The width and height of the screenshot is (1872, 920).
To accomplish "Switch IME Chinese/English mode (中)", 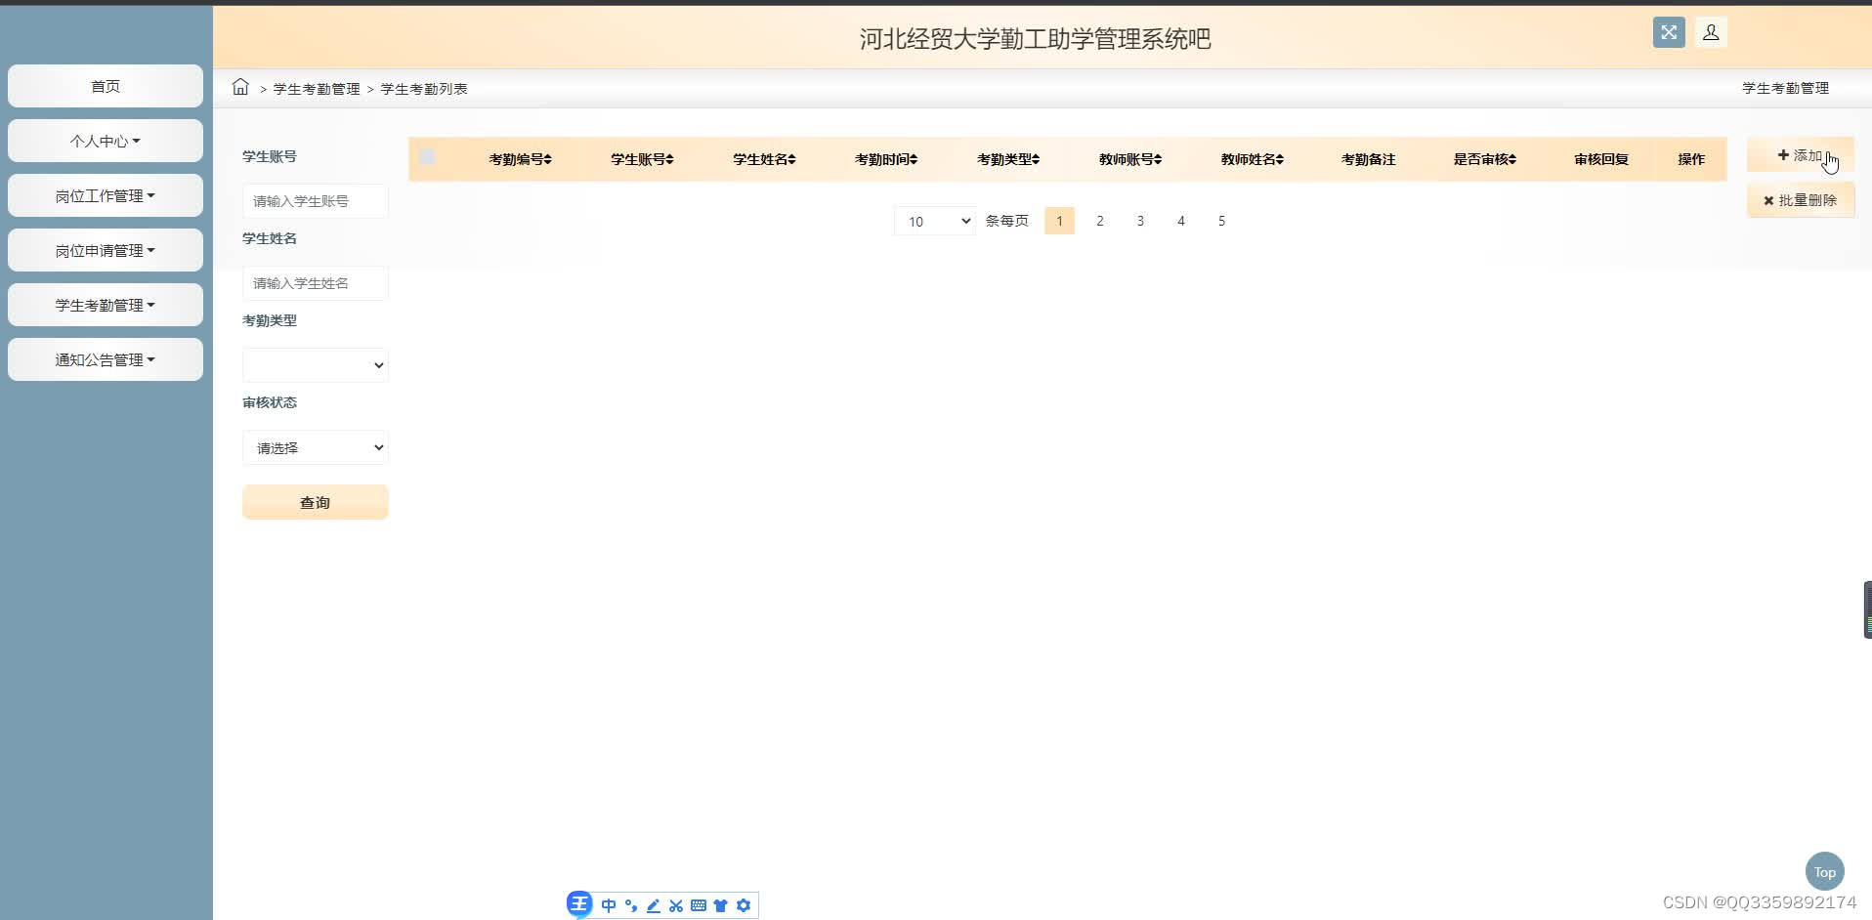I will 609,905.
